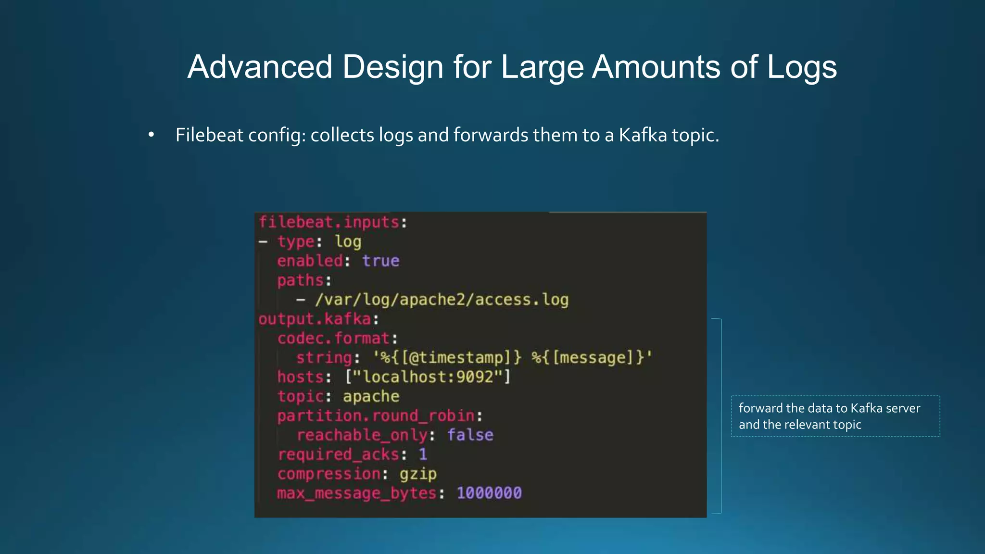Click the 'enabled: true' code line
The width and height of the screenshot is (985, 554).
338,261
